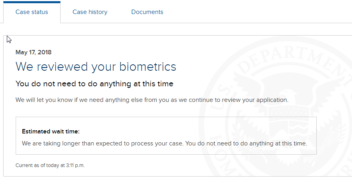Click the '3:11 p.m.' time text
Viewport: 352px width, 181px height.
coord(75,165)
